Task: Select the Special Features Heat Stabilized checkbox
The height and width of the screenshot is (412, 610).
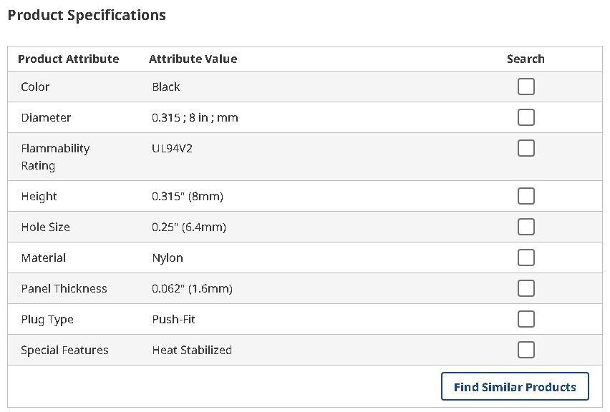Action: tap(526, 350)
